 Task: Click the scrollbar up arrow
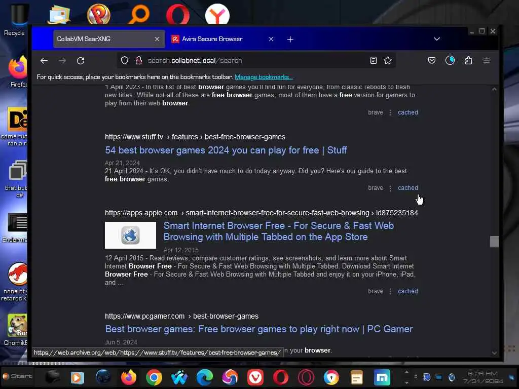click(x=494, y=89)
